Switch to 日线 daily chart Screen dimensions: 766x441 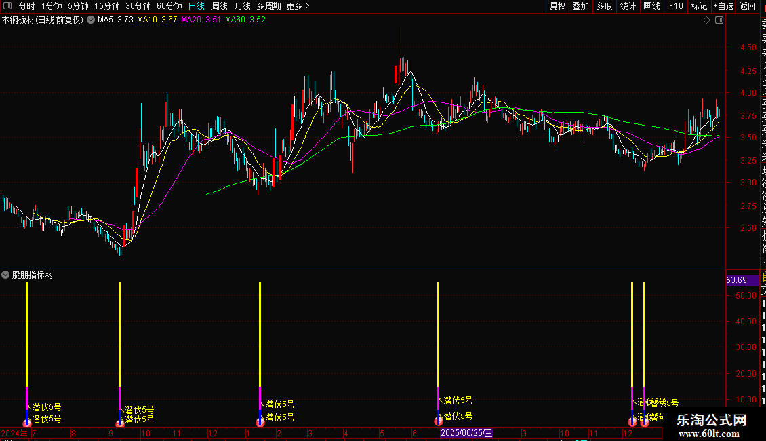197,6
